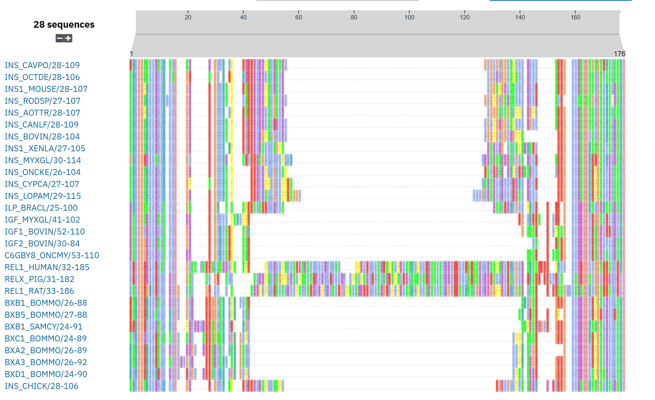Image resolution: width=655 pixels, height=400 pixels.
Task: Click the RELX_PIG/31-182 sequence link
Action: [x=39, y=279]
